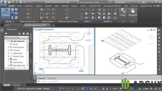Click the [2D Wireframe] visual style label

click(x=47, y=30)
